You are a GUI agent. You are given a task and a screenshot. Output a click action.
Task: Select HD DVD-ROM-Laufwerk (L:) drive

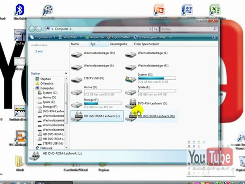click(x=97, y=116)
